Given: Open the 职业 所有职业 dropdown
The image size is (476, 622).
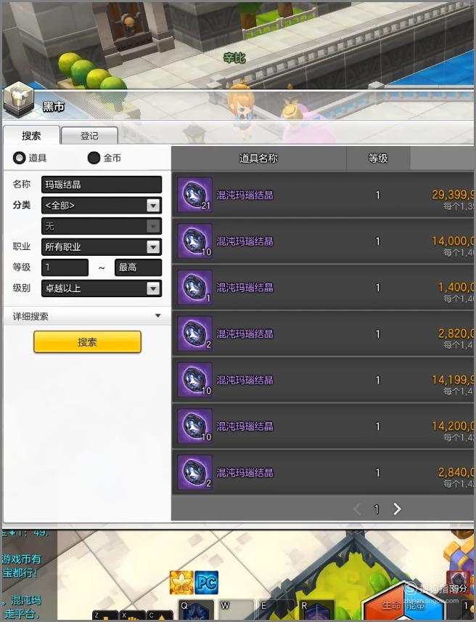Looking at the screenshot, I should [102, 247].
